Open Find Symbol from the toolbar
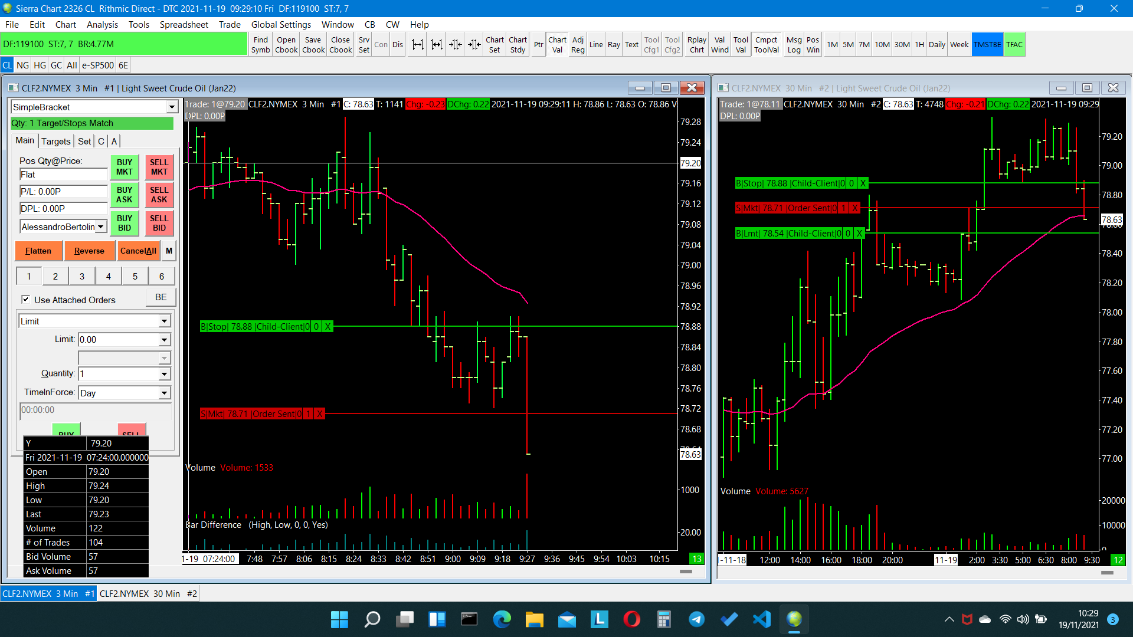Viewport: 1133px width, 637px height. [260, 45]
